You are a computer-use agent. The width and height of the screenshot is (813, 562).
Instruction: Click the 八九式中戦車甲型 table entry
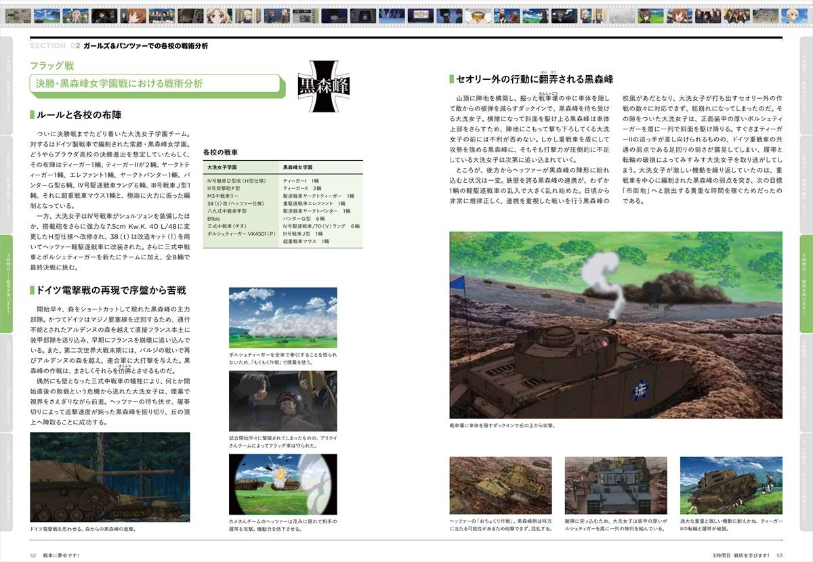[228, 211]
